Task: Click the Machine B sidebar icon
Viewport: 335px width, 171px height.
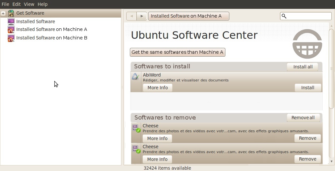Action: point(11,38)
